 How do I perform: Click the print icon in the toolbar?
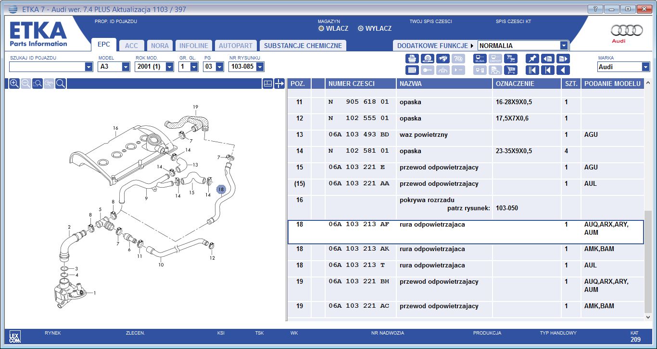click(412, 59)
